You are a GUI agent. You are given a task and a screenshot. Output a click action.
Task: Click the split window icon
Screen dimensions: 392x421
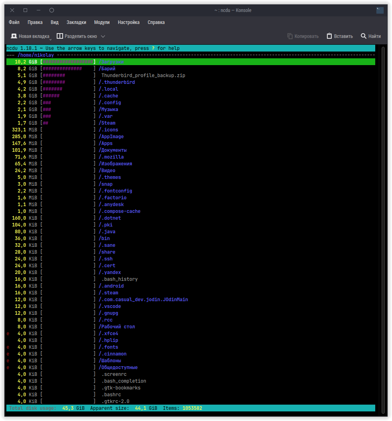[x=60, y=36]
